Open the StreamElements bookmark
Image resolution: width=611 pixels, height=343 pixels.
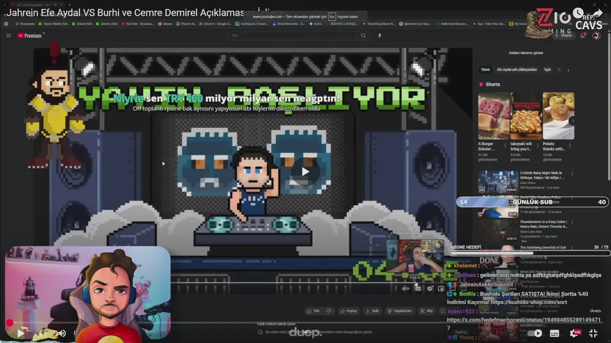pos(288,23)
